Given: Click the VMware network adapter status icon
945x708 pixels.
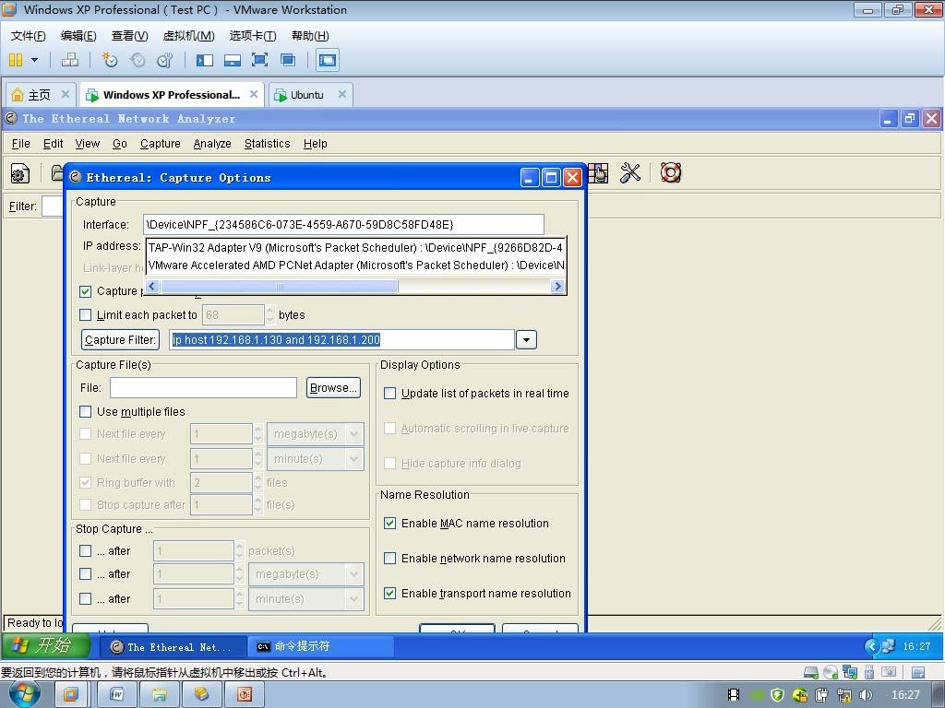Looking at the screenshot, I should pyautogui.click(x=850, y=672).
